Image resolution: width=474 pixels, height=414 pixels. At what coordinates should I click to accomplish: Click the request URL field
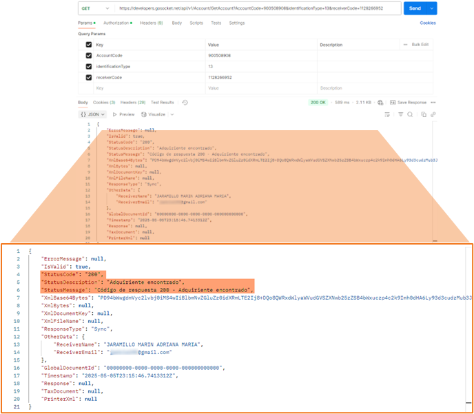(x=258, y=8)
